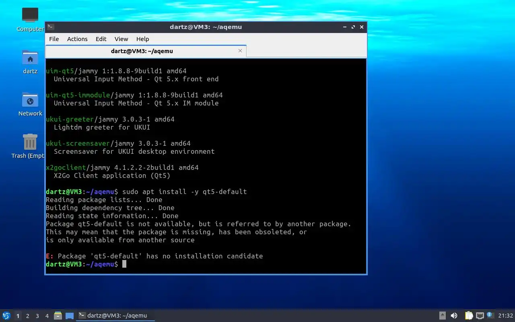Click 'sudo apt install -y qt5-default' command

click(185, 192)
